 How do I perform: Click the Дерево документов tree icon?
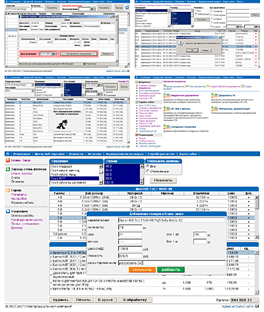pyautogui.click(x=164, y=86)
